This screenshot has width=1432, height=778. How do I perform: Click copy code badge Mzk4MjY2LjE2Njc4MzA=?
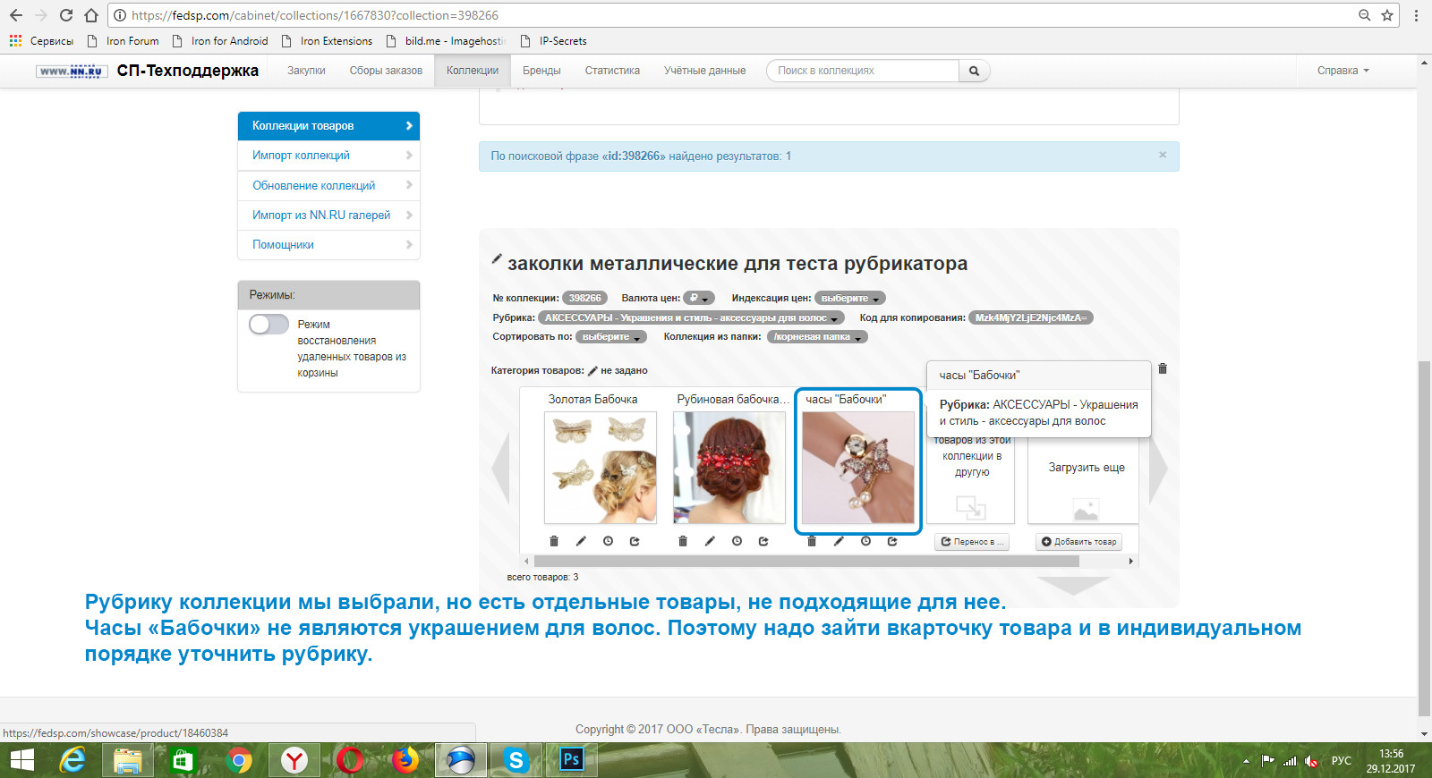tap(1030, 317)
